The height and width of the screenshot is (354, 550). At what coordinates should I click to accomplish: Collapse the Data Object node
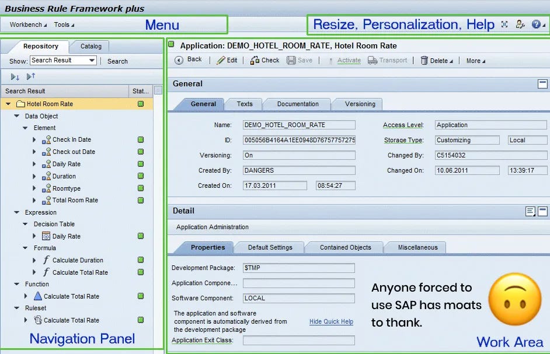point(16,115)
